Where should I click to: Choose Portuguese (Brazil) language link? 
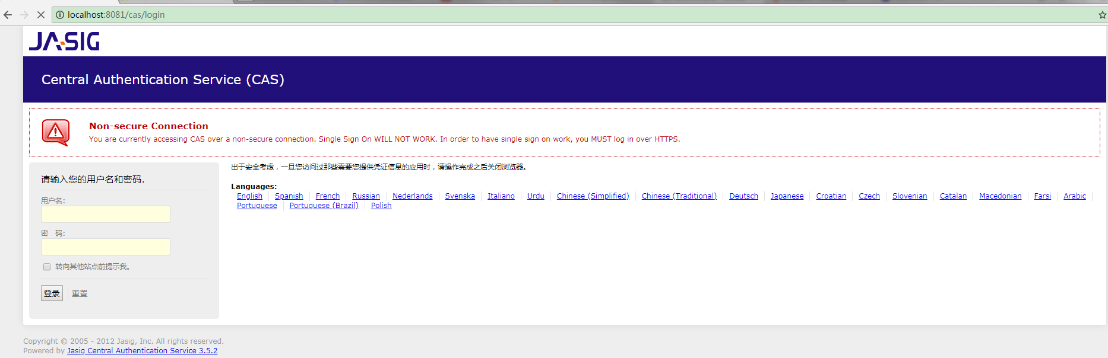[324, 206]
